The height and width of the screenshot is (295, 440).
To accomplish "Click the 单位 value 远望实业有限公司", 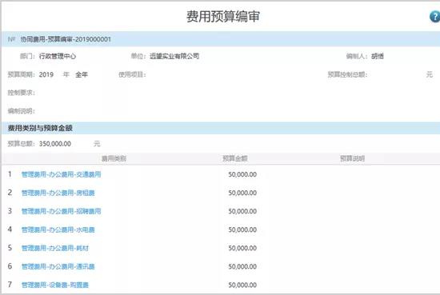I will pyautogui.click(x=174, y=57).
